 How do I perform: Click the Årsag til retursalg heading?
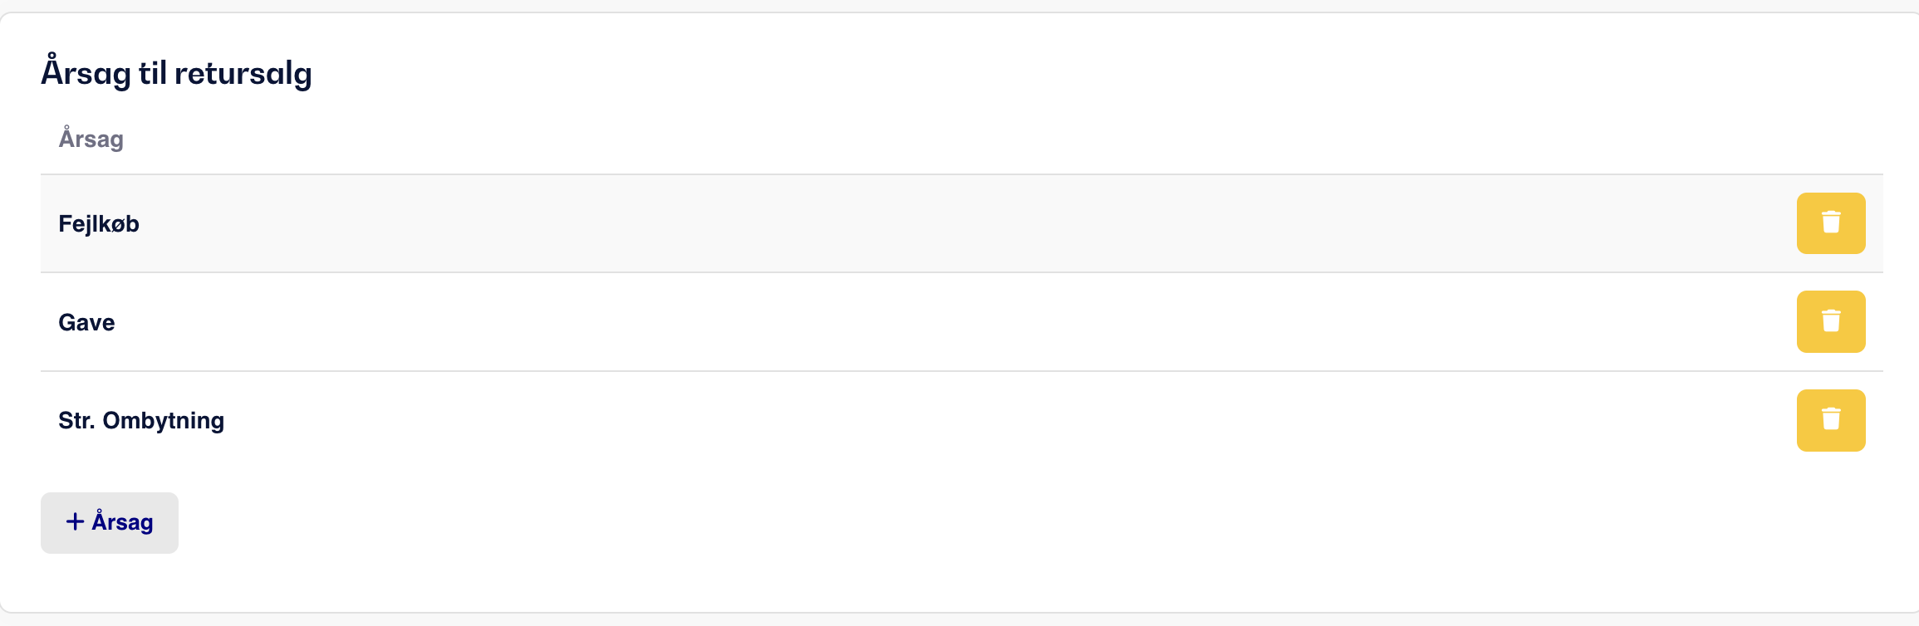point(177,73)
